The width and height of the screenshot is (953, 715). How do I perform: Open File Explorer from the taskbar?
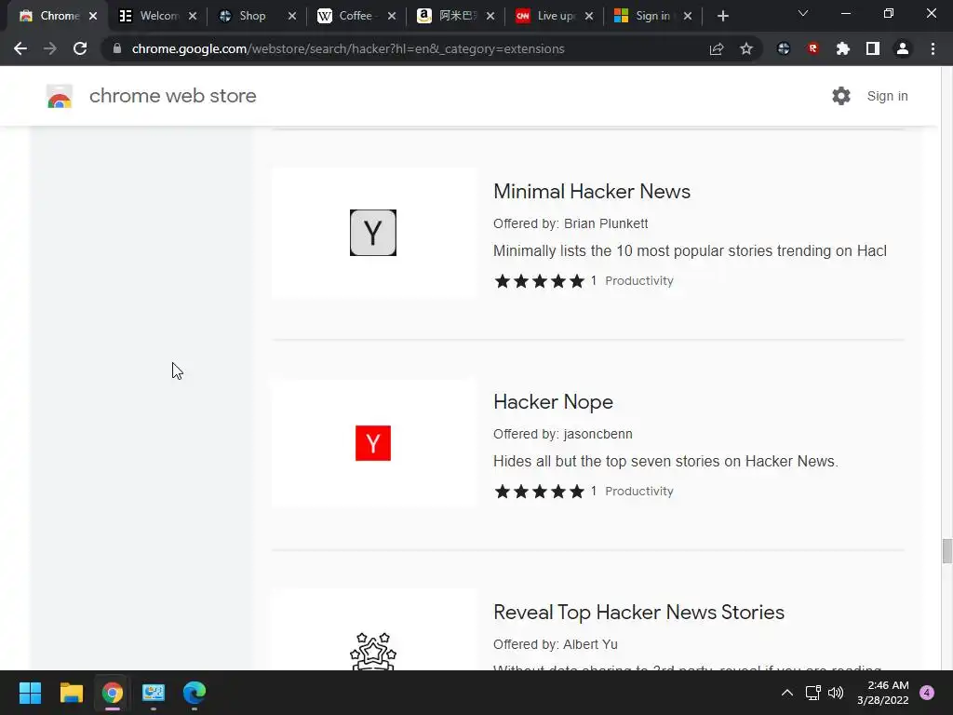(71, 693)
